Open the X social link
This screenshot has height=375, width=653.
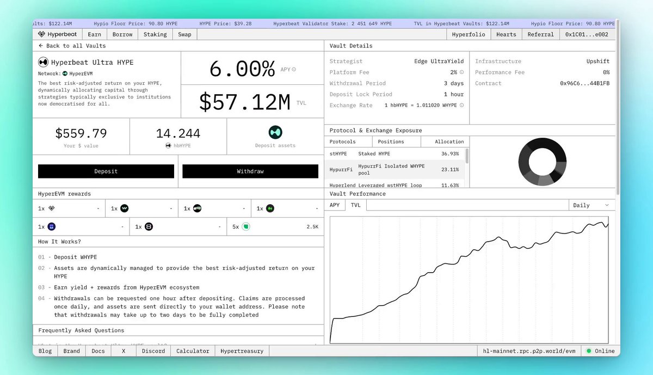pos(124,351)
